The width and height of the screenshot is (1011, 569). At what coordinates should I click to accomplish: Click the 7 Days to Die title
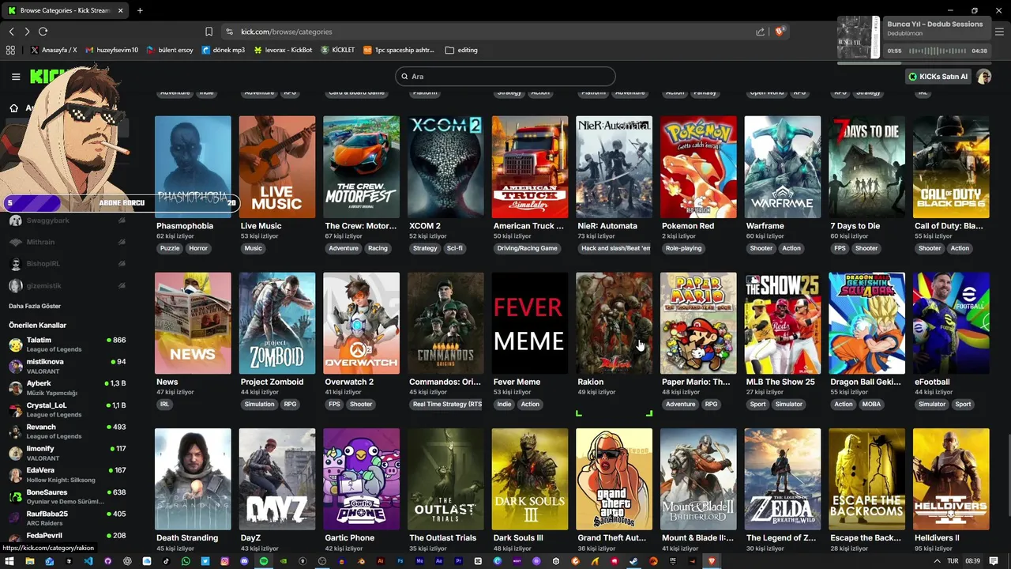pyautogui.click(x=855, y=226)
